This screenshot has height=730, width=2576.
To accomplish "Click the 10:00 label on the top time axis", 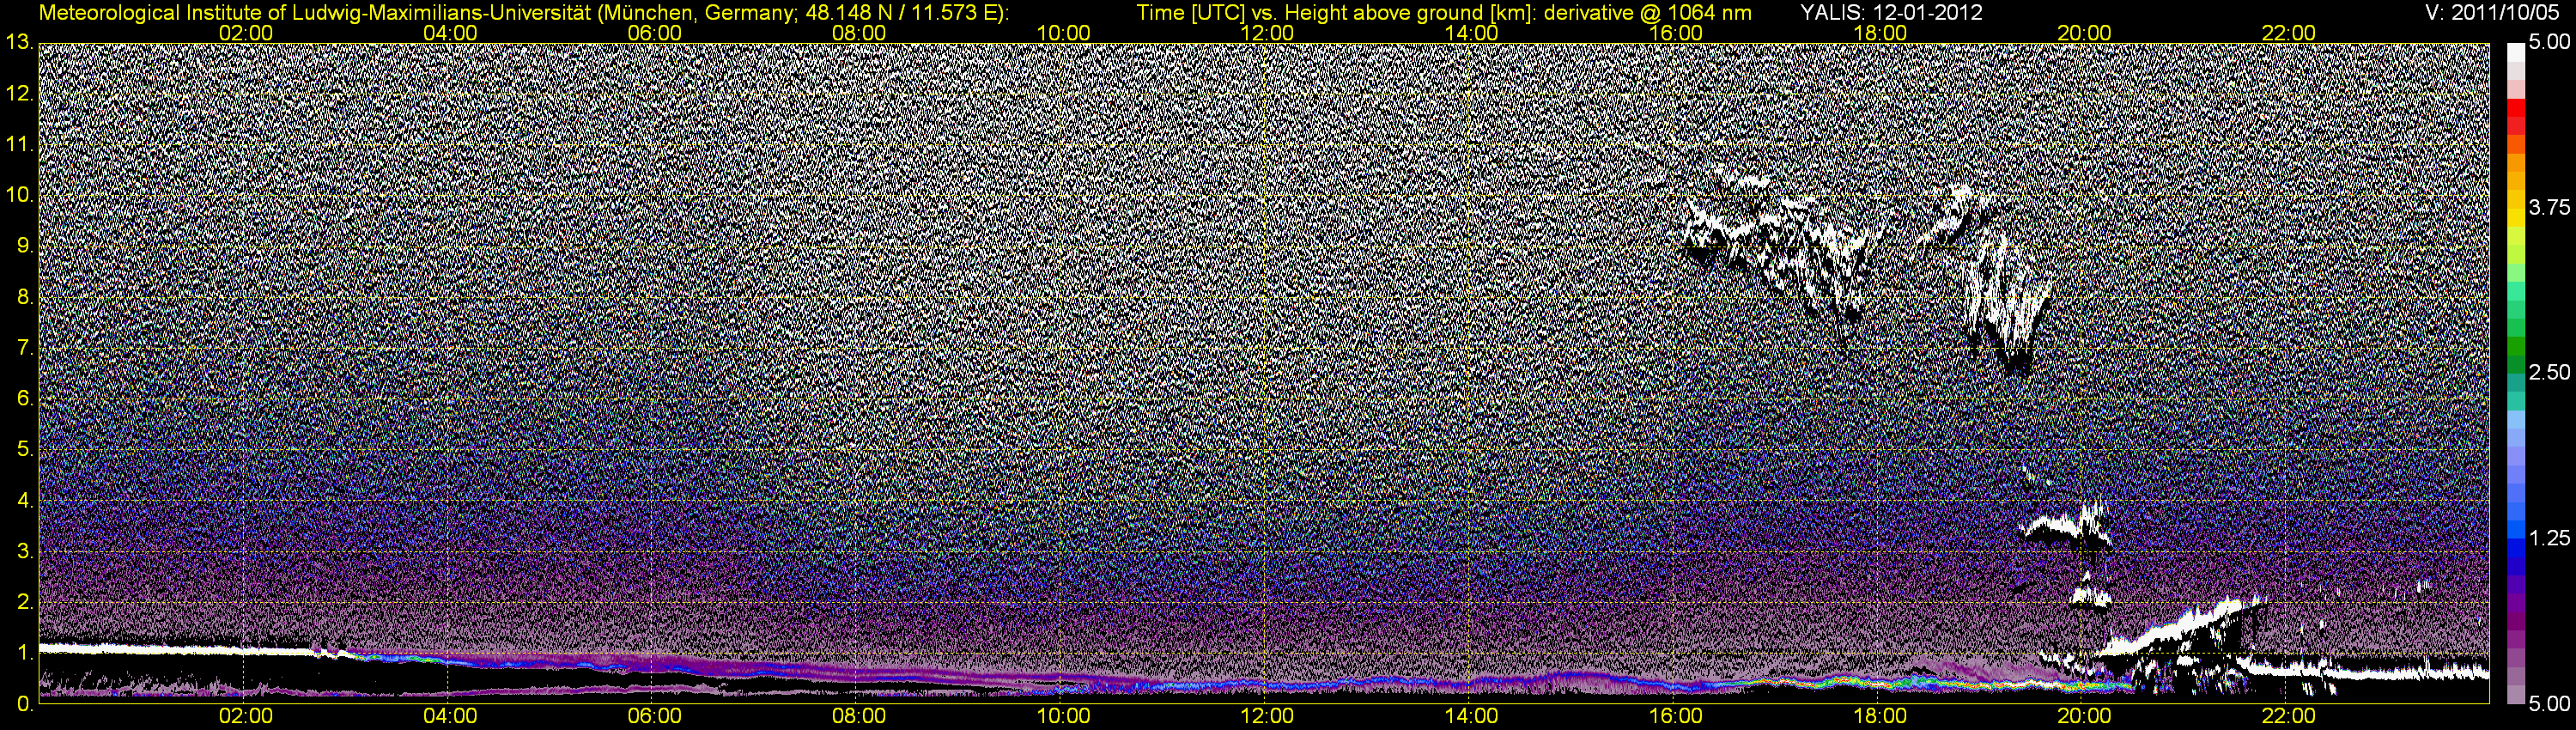I will coord(1063,33).
